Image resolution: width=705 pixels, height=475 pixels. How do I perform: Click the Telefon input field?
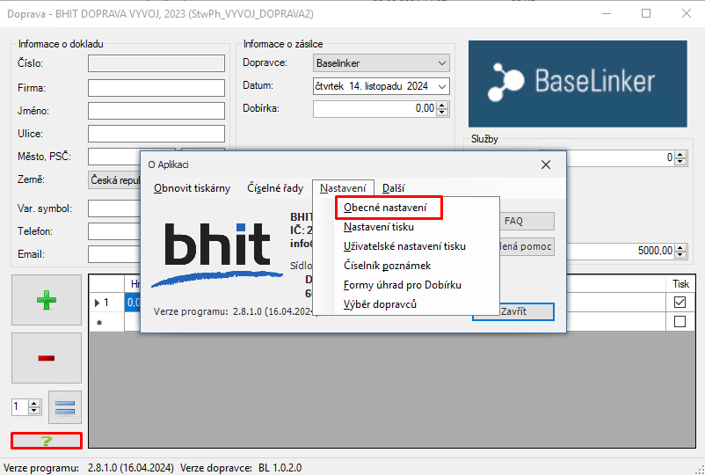point(114,231)
